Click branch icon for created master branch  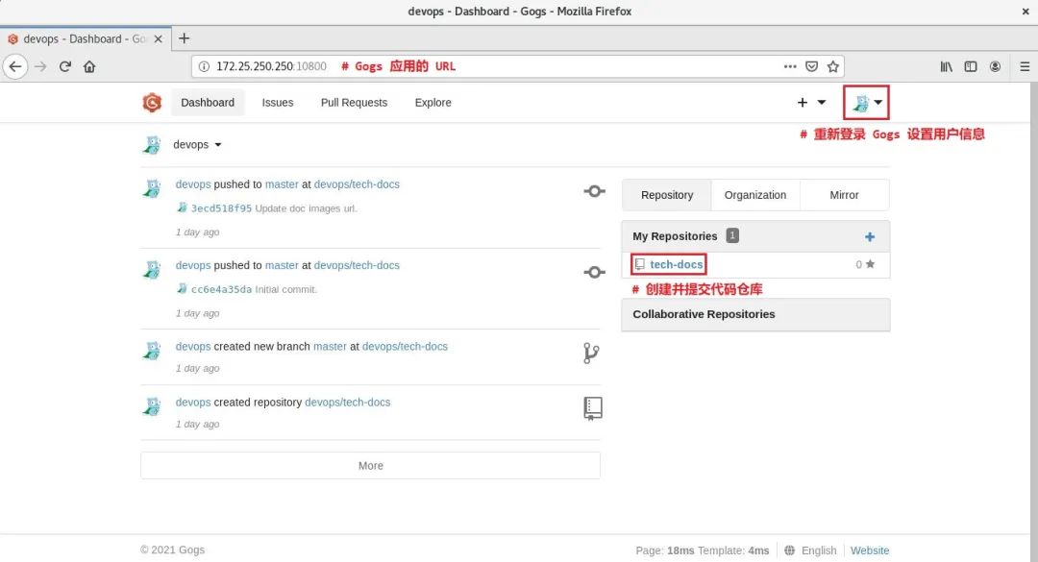(591, 353)
